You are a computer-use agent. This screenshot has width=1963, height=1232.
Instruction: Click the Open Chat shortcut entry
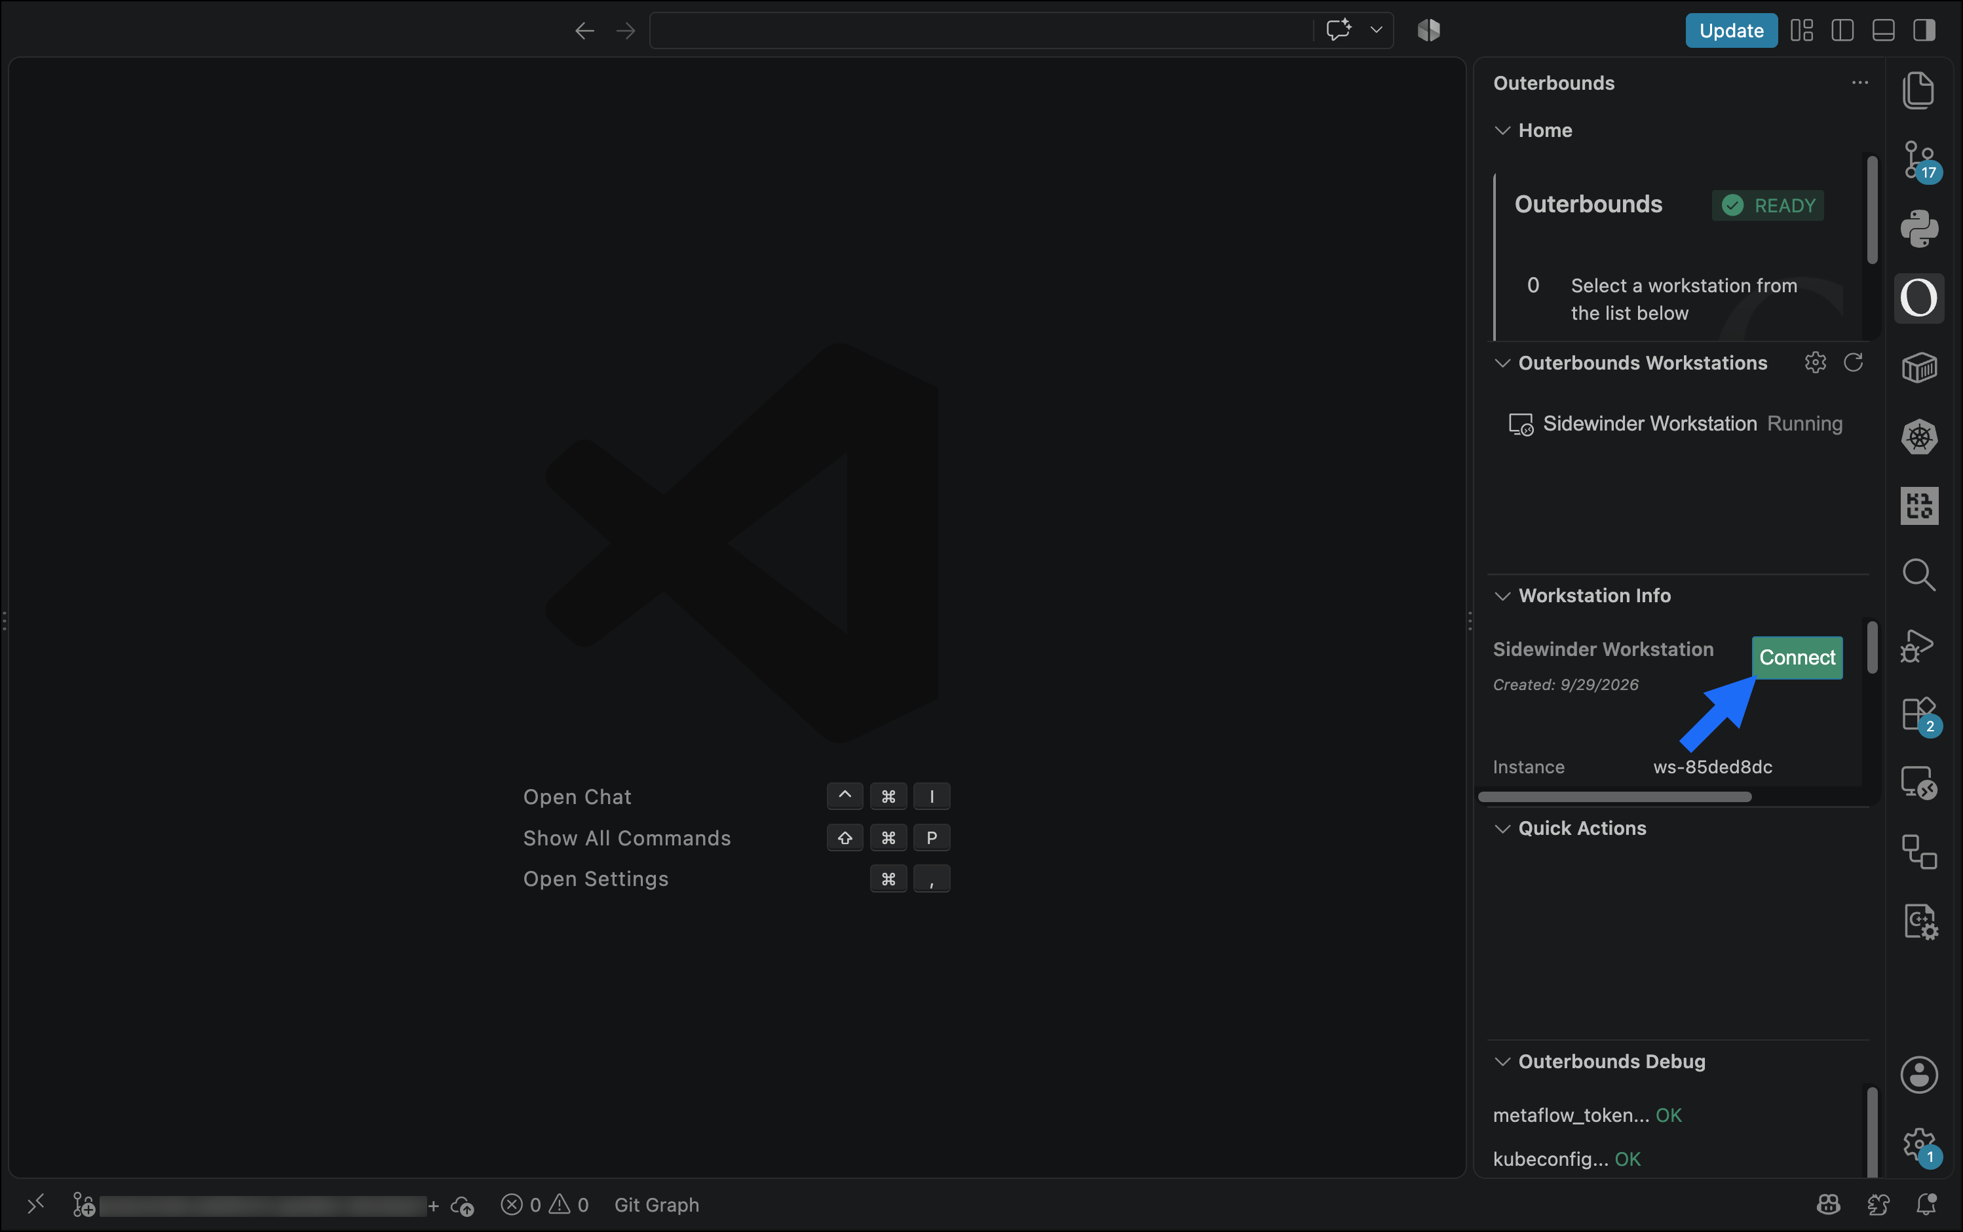577,796
